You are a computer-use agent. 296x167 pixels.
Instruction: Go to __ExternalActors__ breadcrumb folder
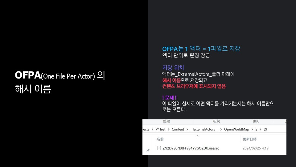[x=204, y=129]
